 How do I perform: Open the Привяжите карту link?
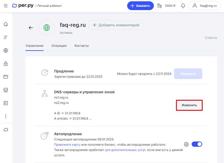coord(67,145)
